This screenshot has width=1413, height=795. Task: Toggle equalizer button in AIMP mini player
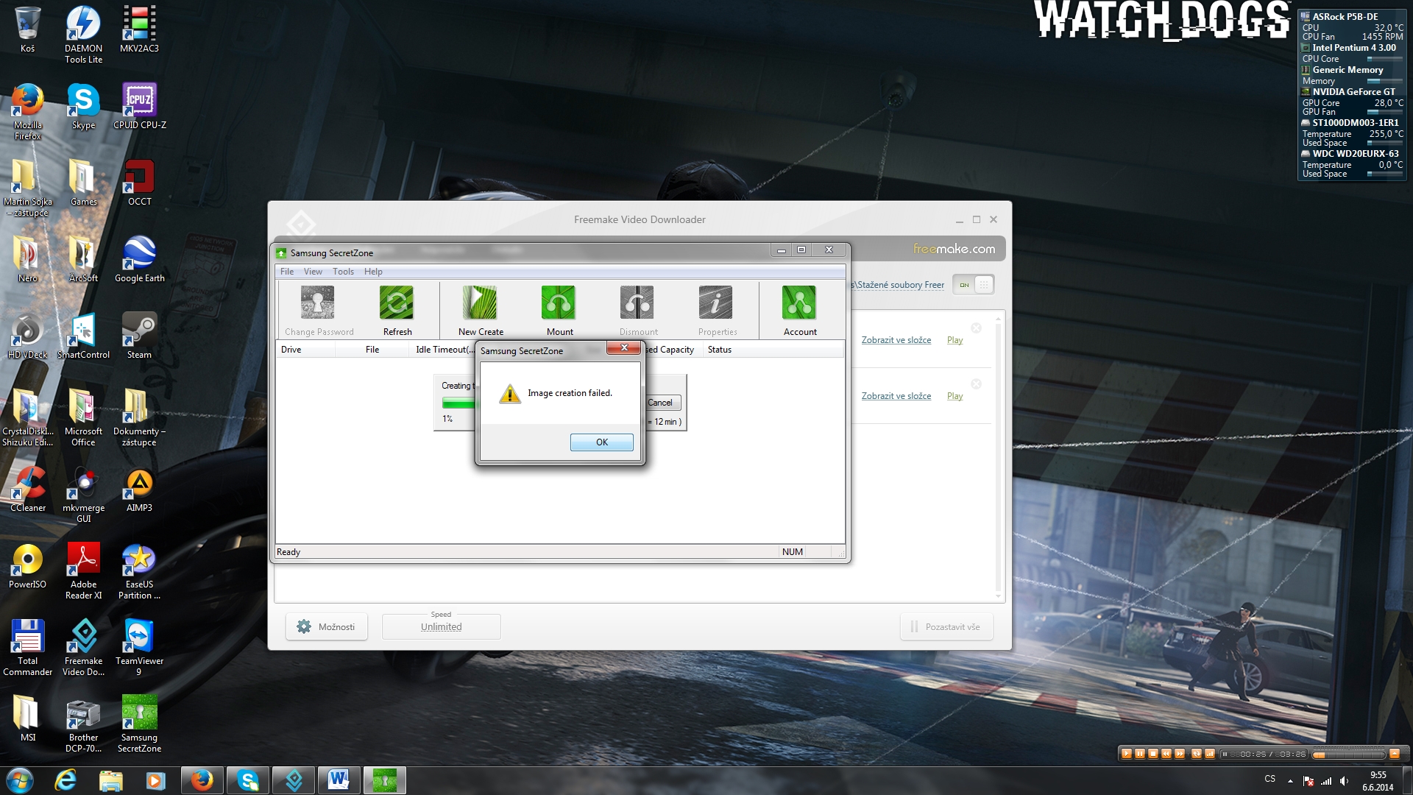click(1209, 754)
